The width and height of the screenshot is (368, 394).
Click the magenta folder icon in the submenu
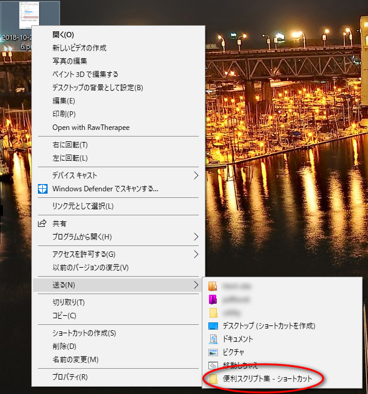pyautogui.click(x=213, y=300)
